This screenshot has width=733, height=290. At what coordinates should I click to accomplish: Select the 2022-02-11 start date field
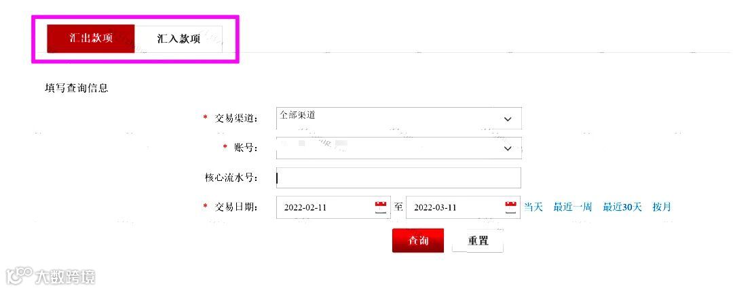(333, 207)
